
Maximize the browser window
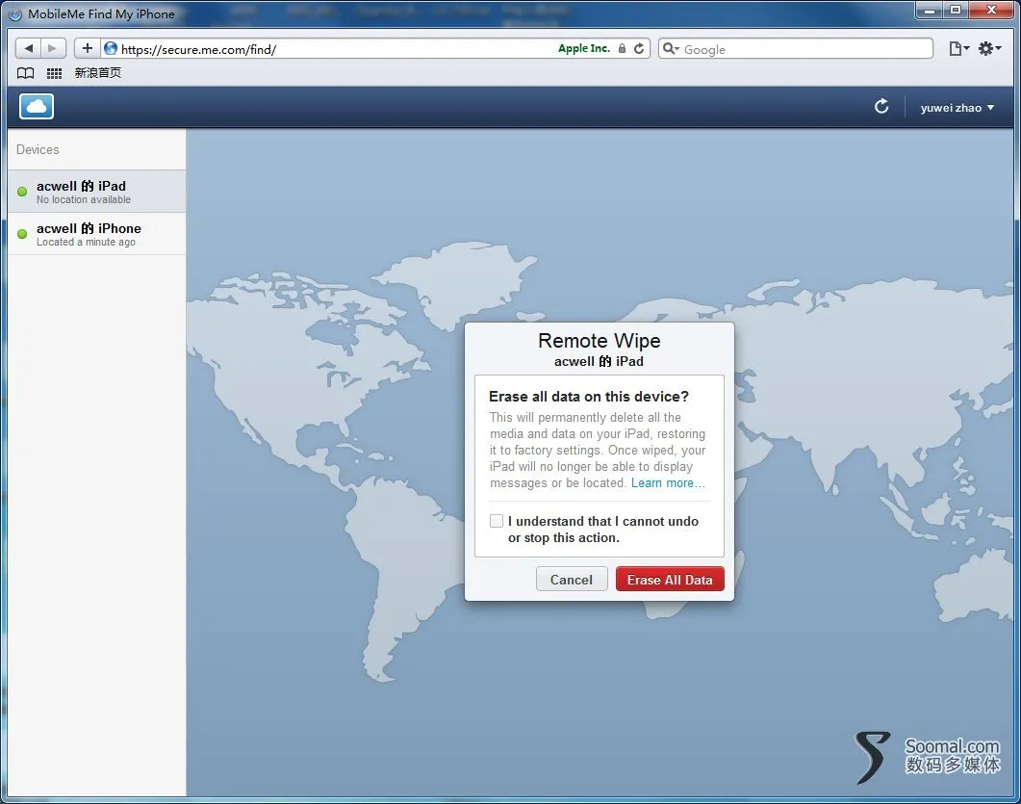(956, 10)
